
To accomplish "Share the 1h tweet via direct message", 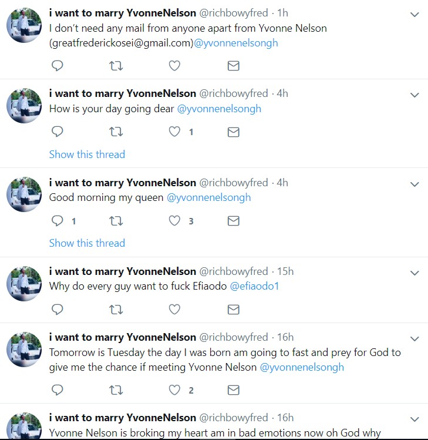I will coord(233,66).
